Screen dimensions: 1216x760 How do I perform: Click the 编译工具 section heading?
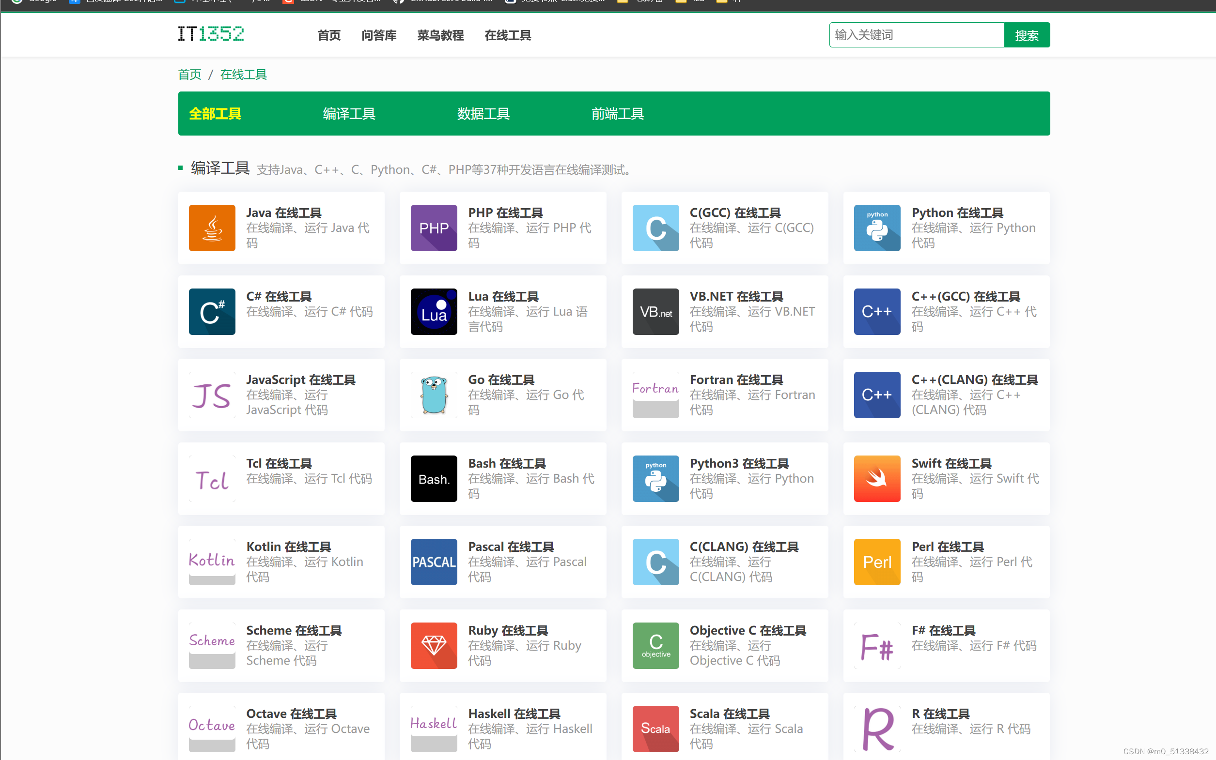pyautogui.click(x=220, y=168)
